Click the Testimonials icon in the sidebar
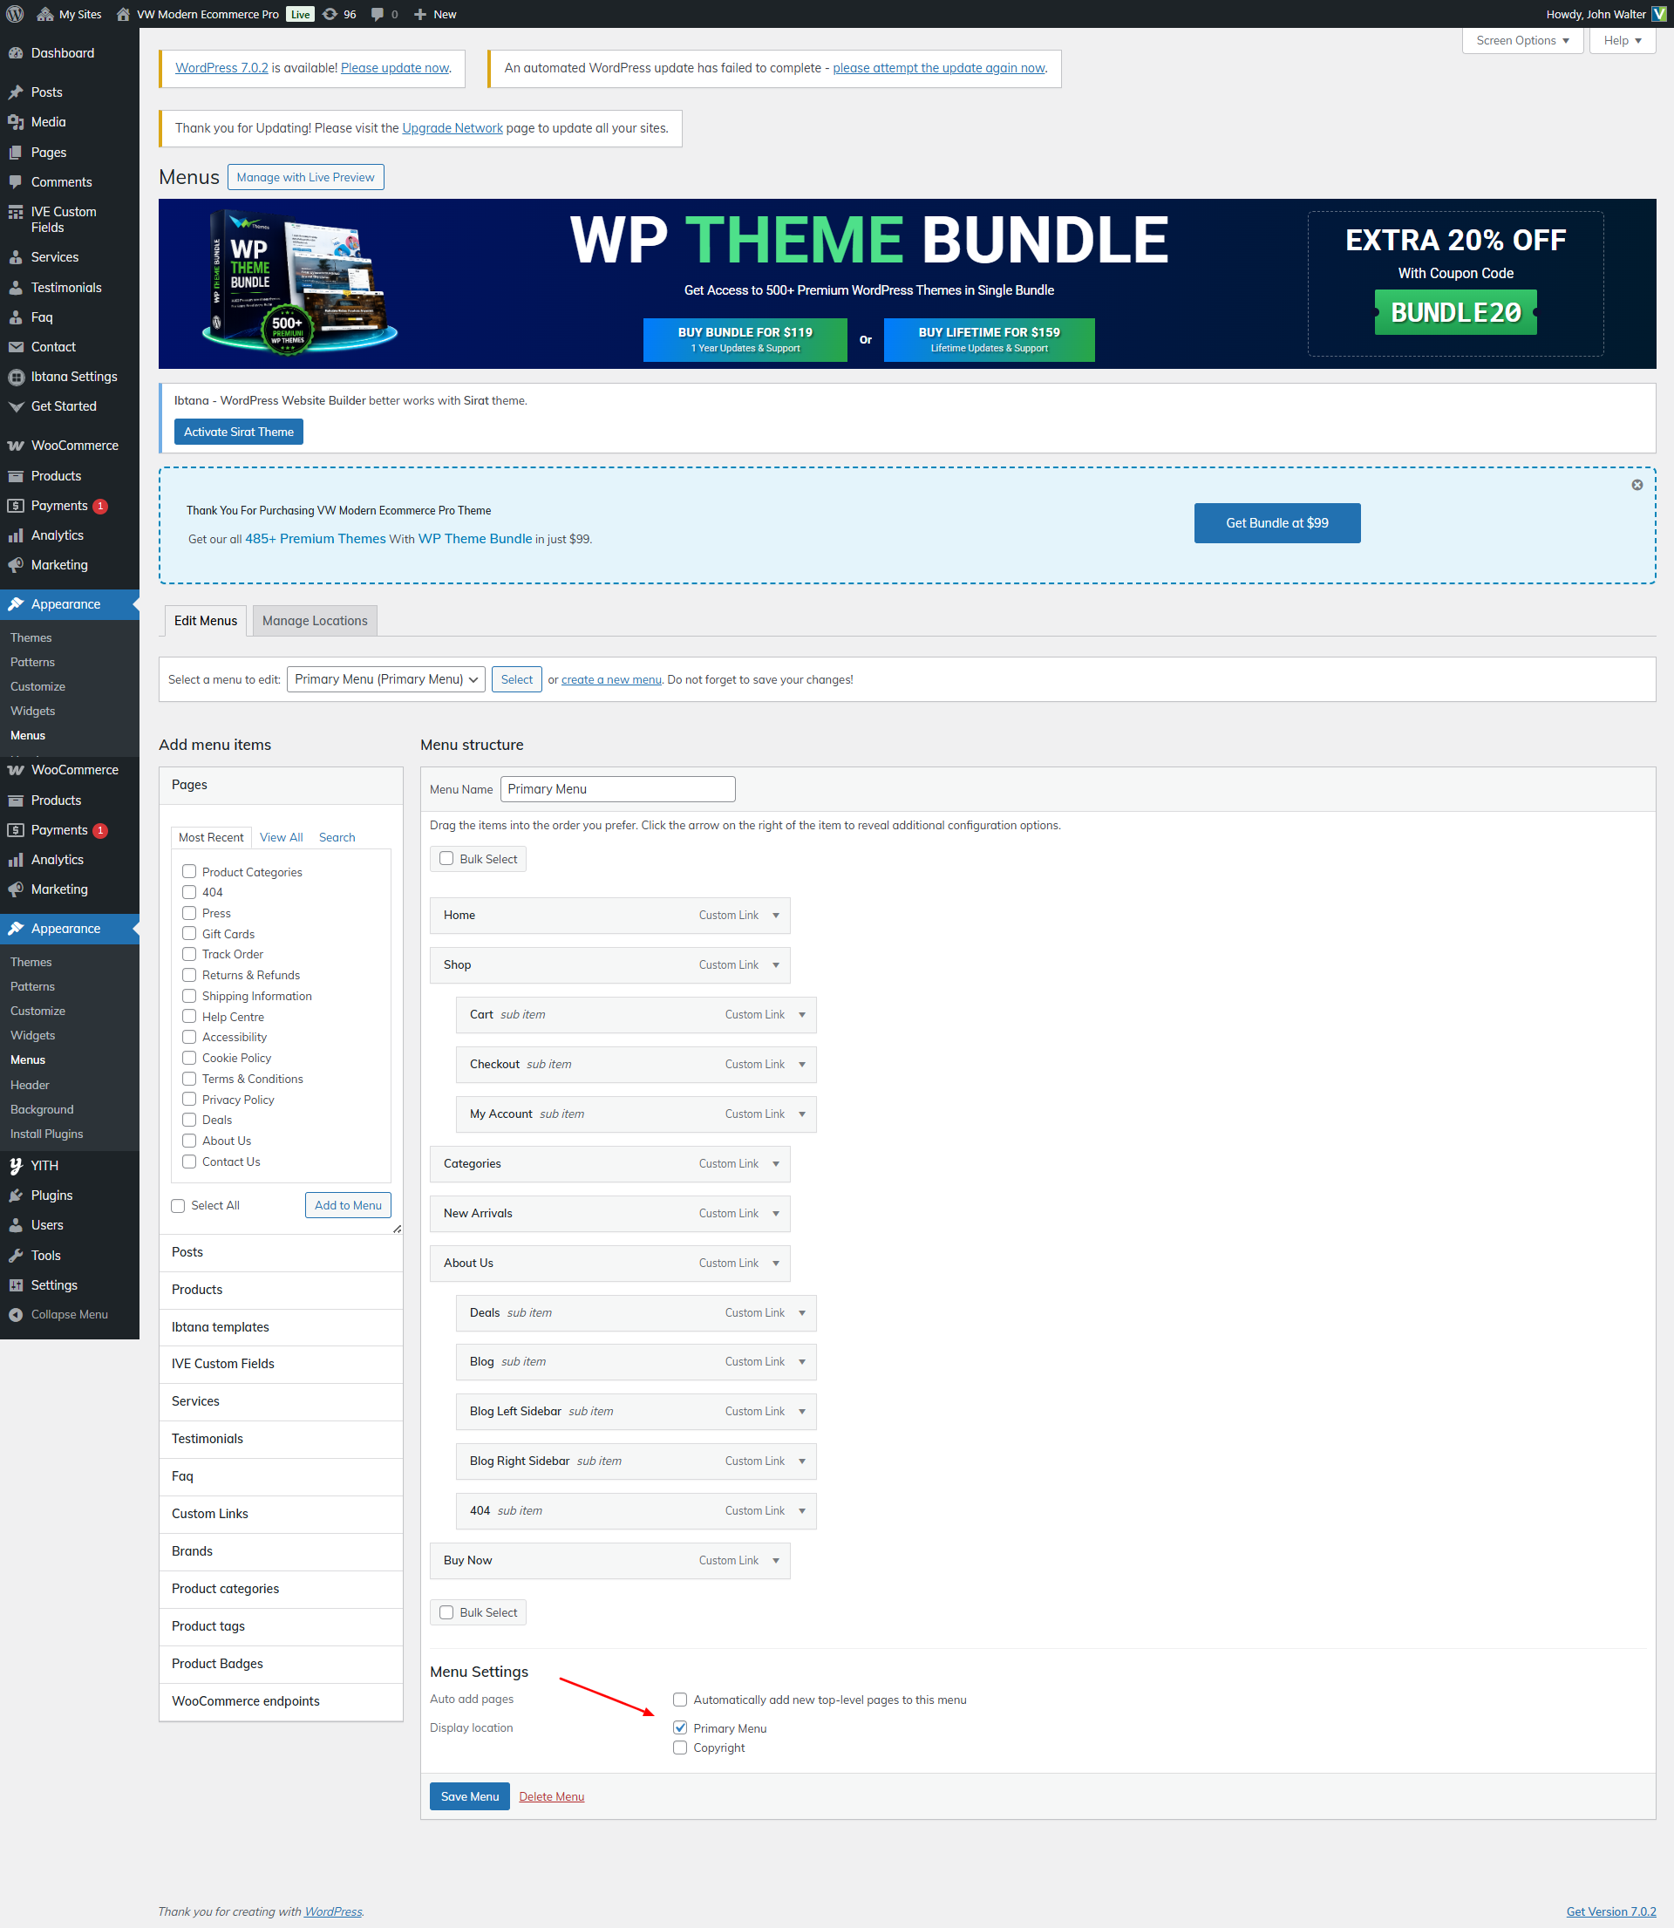This screenshot has width=1674, height=1928. click(x=16, y=288)
